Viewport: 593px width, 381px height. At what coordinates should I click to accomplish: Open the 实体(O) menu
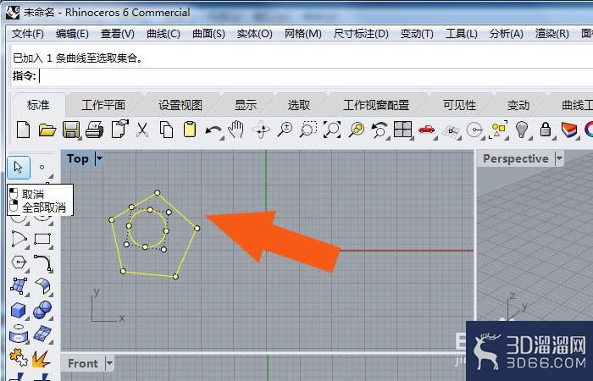[x=254, y=34]
